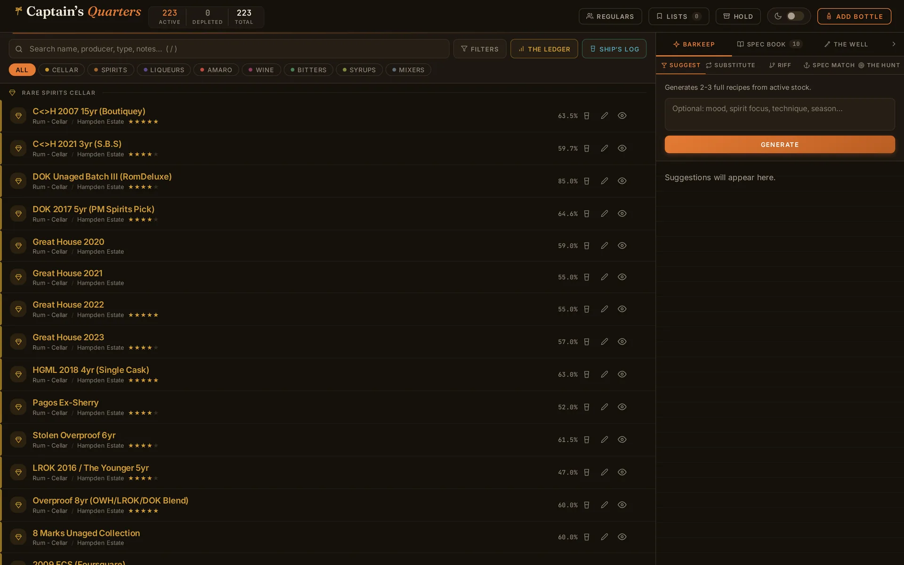The height and width of the screenshot is (565, 904).
Task: Toggle visibility eye for C<>H 2007 15yr
Action: tap(622, 116)
